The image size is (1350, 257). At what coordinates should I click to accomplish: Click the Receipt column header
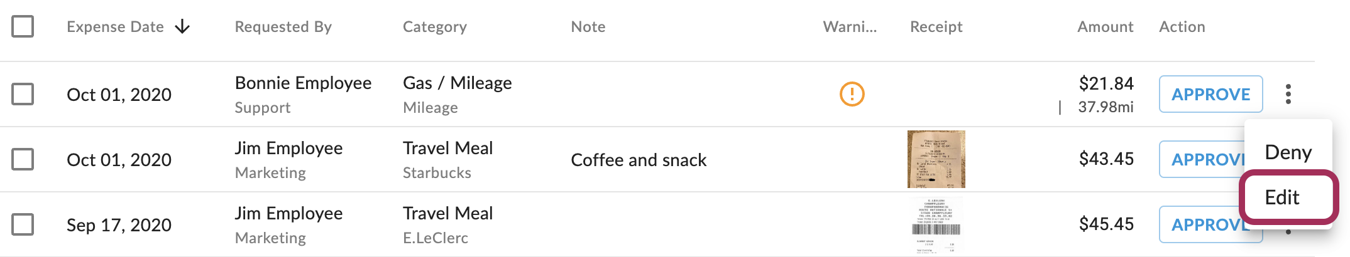tap(936, 26)
